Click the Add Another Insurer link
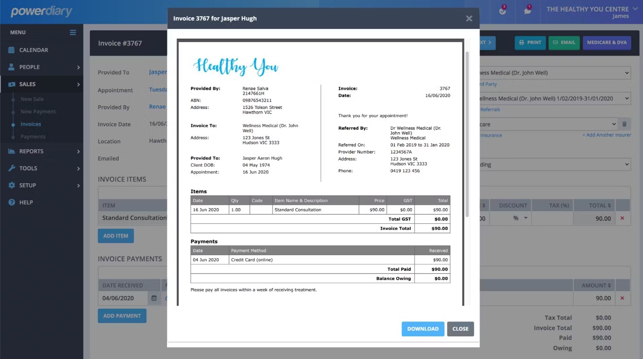This screenshot has width=643, height=359. coord(606,135)
